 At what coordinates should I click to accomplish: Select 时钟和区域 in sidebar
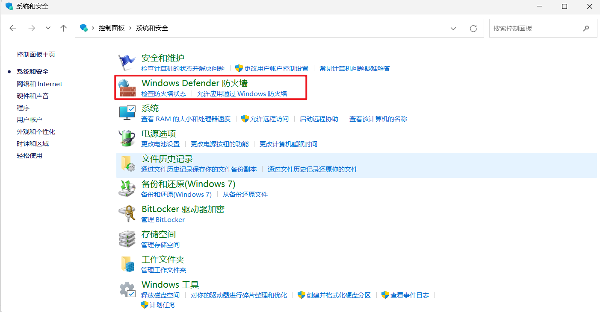pyautogui.click(x=33, y=143)
